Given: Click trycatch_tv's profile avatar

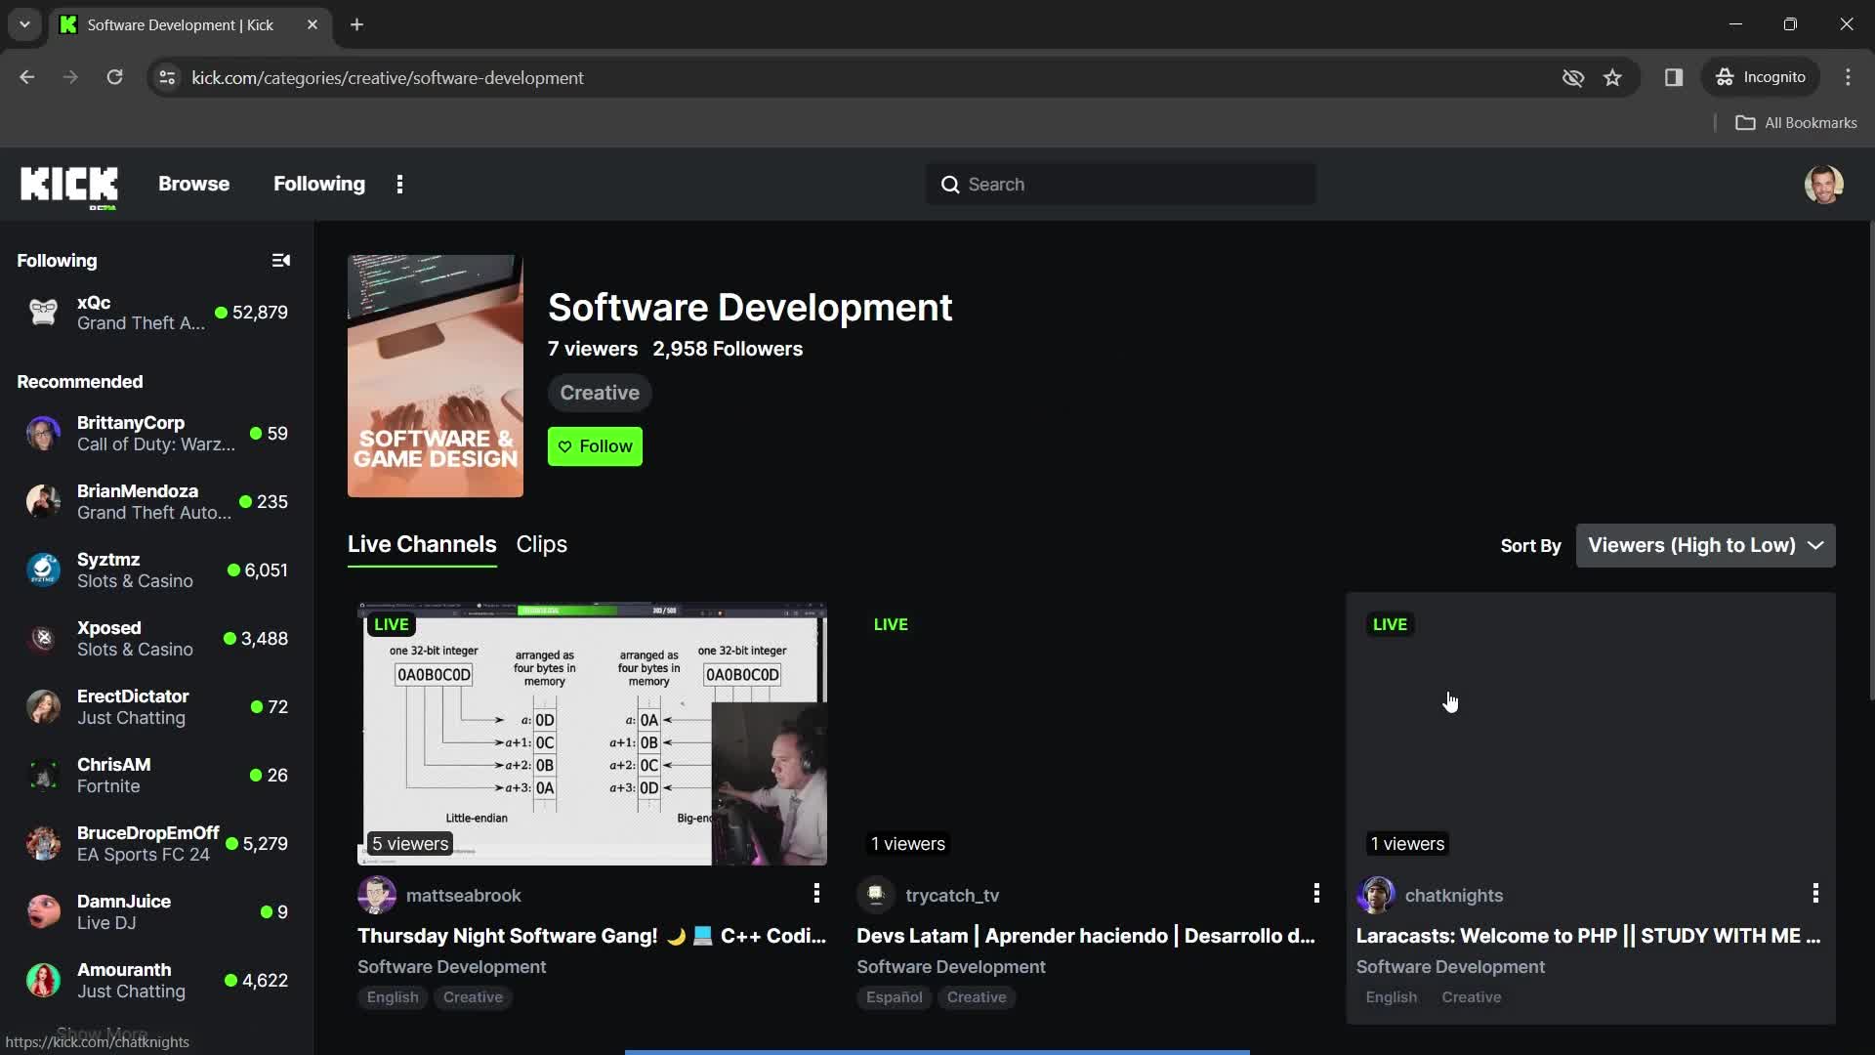Looking at the screenshot, I should 876,896.
